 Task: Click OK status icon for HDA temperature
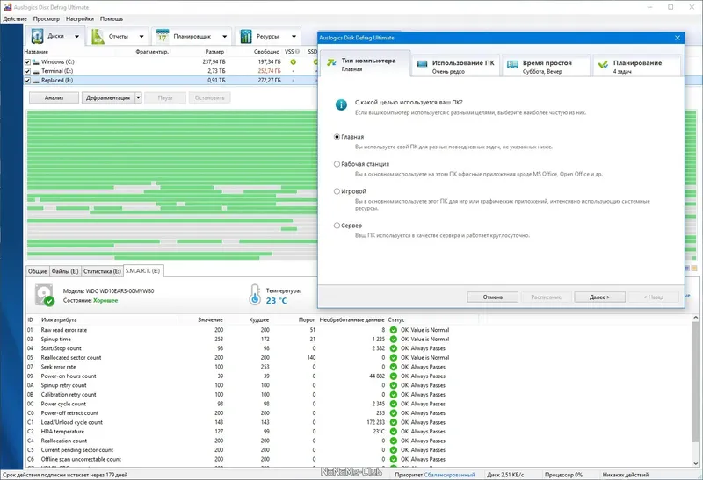pos(393,432)
